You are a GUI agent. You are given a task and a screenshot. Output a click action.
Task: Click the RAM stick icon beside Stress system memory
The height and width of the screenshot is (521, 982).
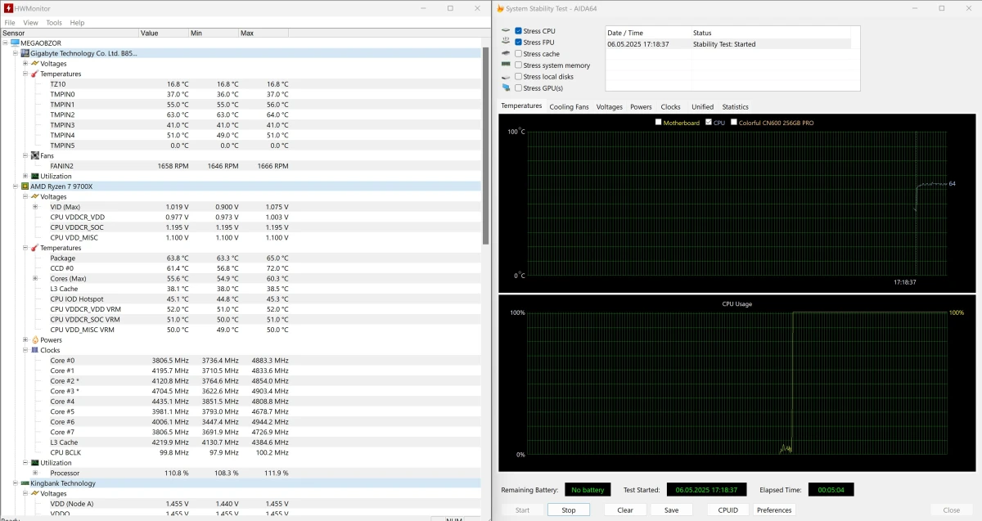tap(506, 65)
